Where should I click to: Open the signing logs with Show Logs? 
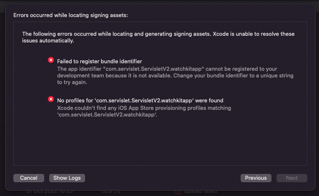click(x=67, y=178)
